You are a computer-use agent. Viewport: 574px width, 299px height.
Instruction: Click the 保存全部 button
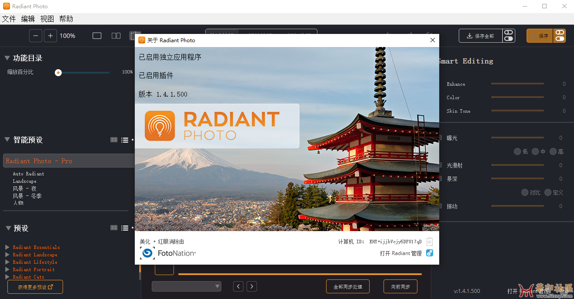tap(481, 36)
